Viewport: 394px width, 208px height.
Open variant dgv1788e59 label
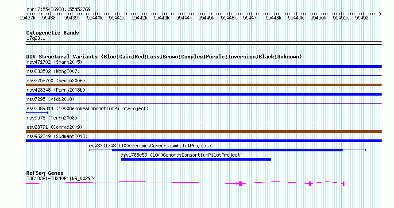[182, 155]
